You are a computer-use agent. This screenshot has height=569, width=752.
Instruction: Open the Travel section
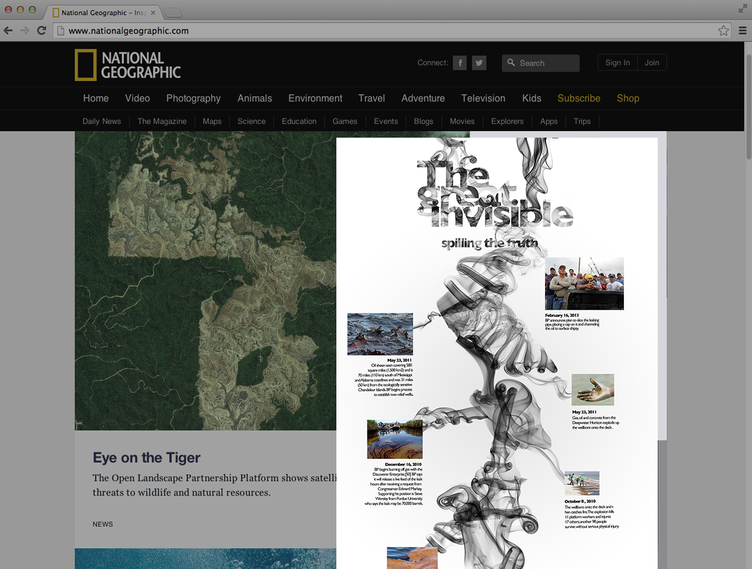click(372, 98)
